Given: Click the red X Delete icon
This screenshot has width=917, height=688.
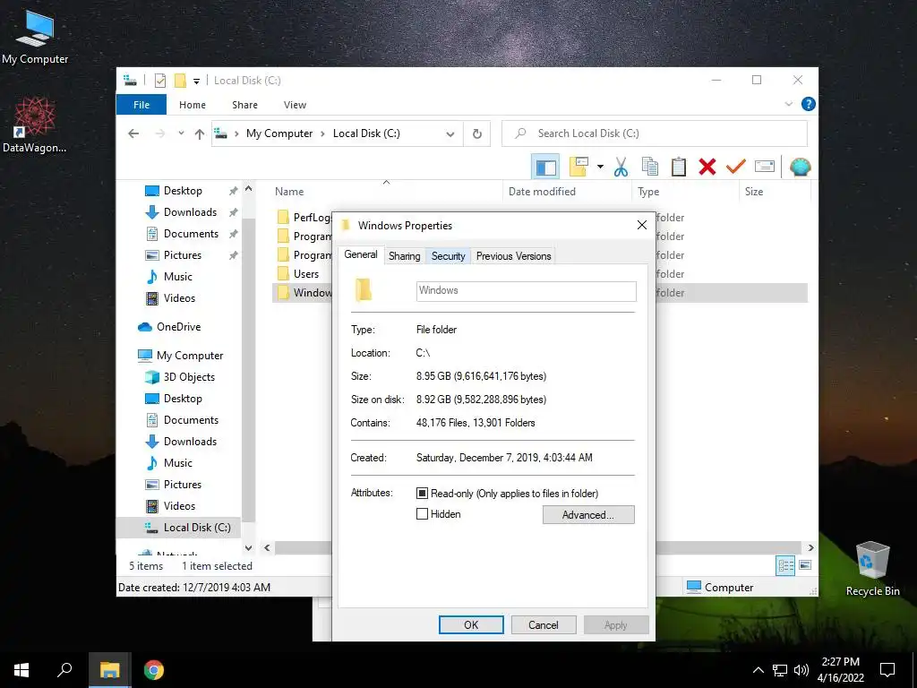Looking at the screenshot, I should click(707, 167).
